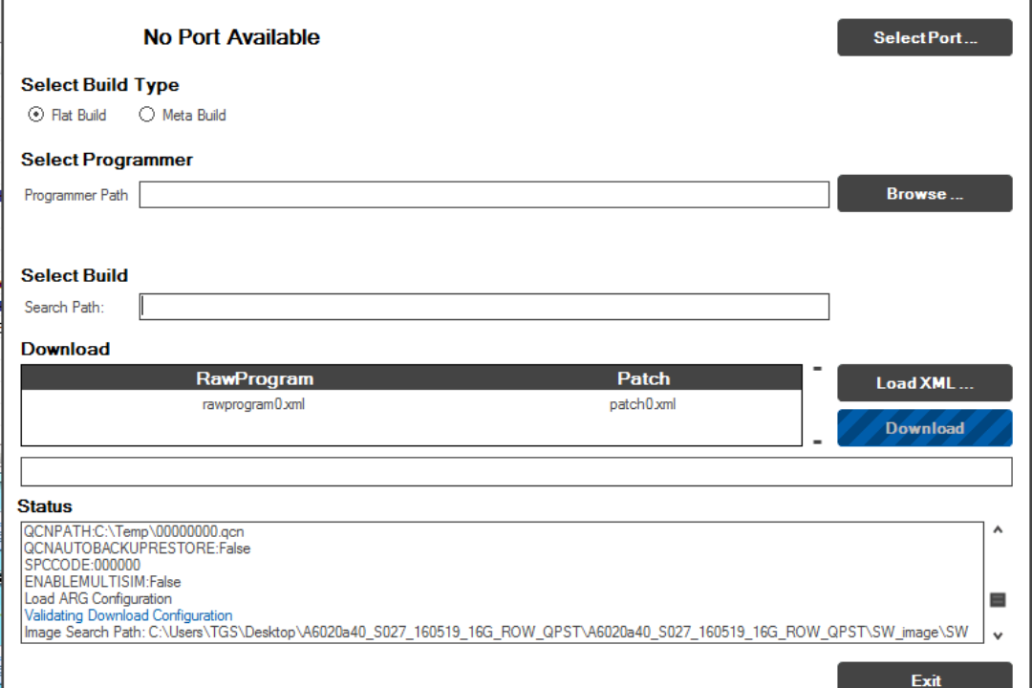
Task: Click the Select Port button
Action: point(924,38)
